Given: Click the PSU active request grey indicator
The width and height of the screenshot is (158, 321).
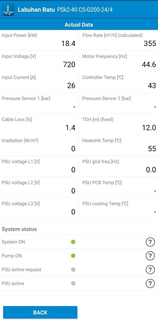Looking at the screenshot, I should [73, 270].
